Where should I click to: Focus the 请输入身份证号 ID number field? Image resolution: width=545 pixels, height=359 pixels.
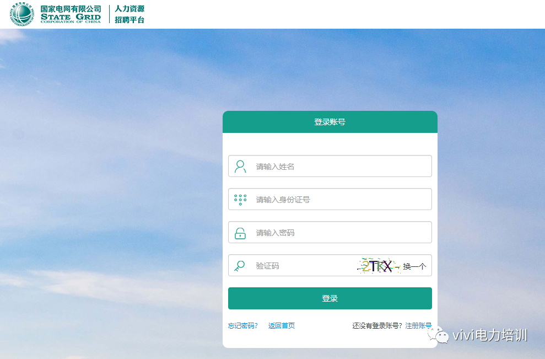[x=339, y=200]
